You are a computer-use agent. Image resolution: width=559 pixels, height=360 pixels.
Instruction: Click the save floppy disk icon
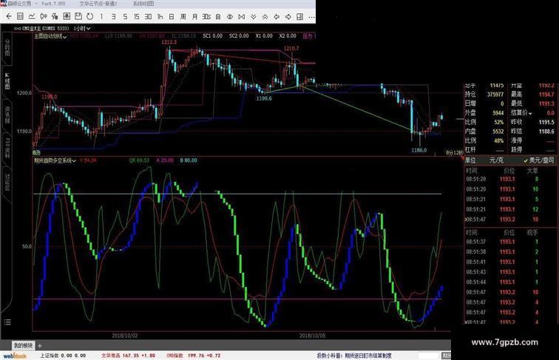[x=78, y=16]
